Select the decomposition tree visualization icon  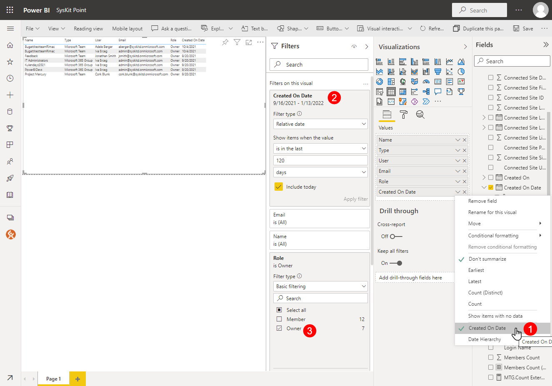426,92
